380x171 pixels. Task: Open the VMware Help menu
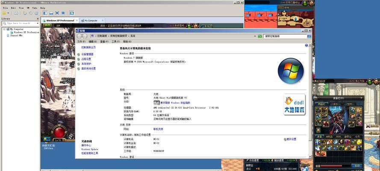(x=43, y=8)
